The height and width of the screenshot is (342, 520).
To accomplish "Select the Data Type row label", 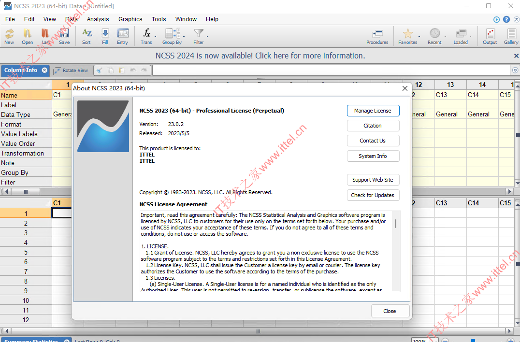I will 26,114.
